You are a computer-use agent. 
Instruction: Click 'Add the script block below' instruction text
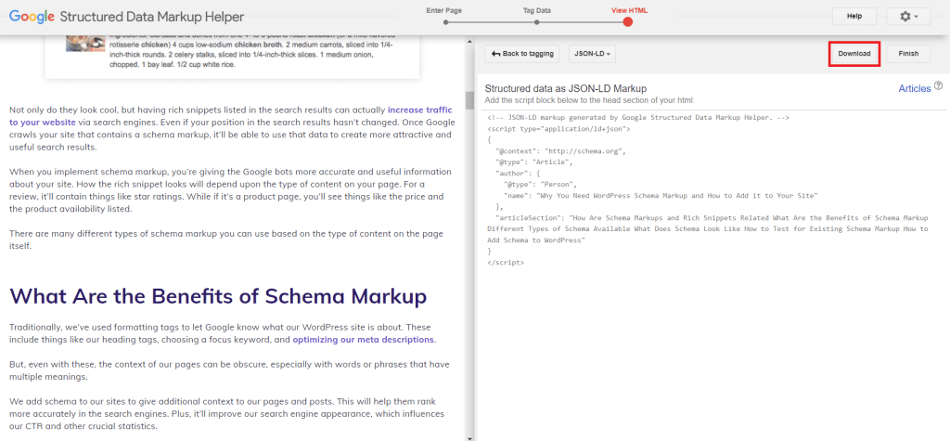point(589,100)
